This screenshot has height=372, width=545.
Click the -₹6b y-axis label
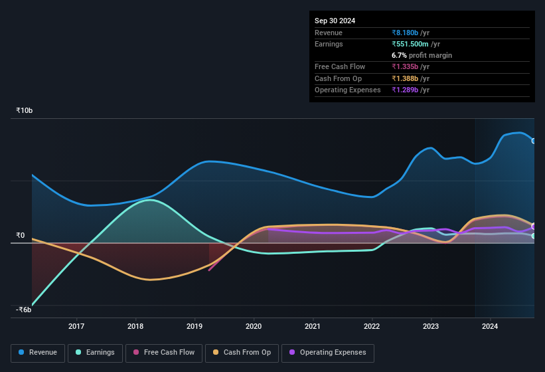[x=24, y=310]
